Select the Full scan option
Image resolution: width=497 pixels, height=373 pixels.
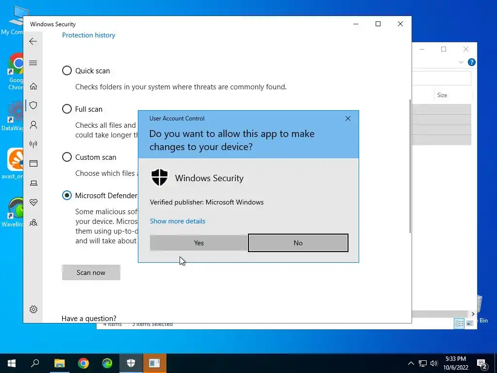click(67, 109)
